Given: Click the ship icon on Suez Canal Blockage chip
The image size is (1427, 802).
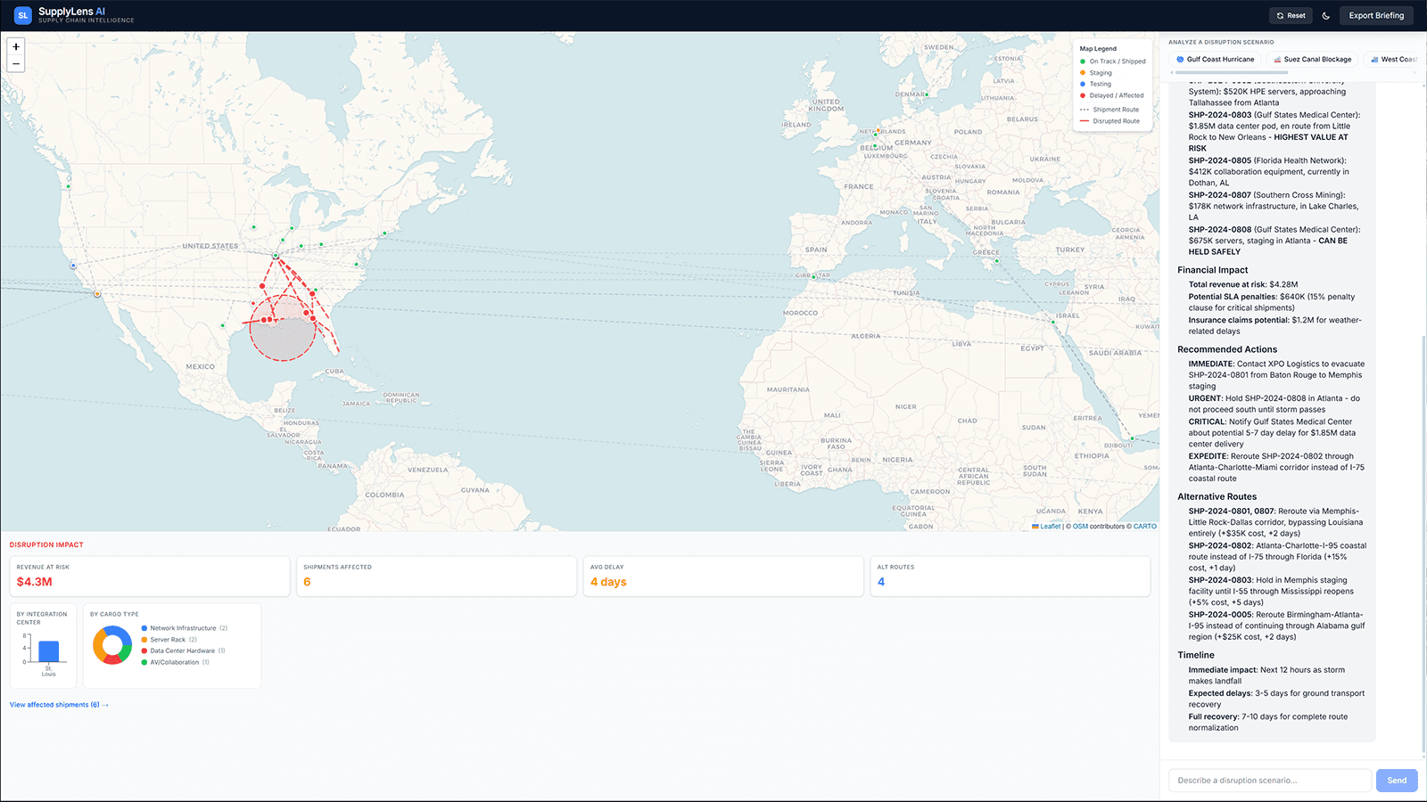Looking at the screenshot, I should [1277, 59].
